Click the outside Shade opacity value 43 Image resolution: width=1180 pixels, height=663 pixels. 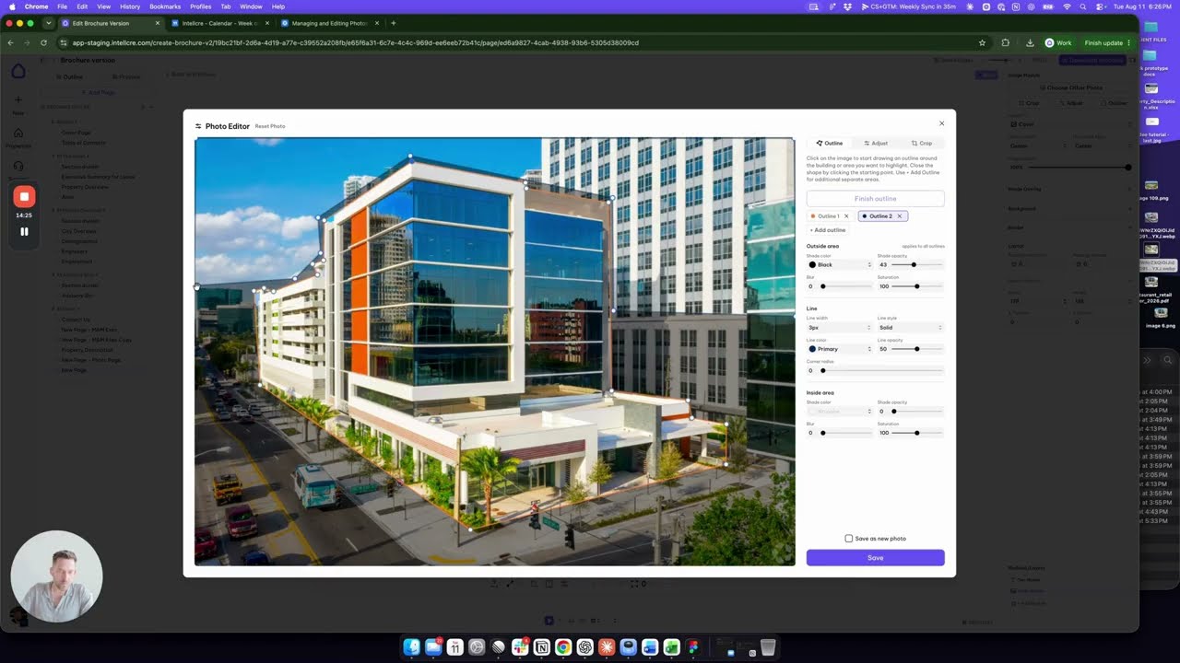click(x=883, y=264)
